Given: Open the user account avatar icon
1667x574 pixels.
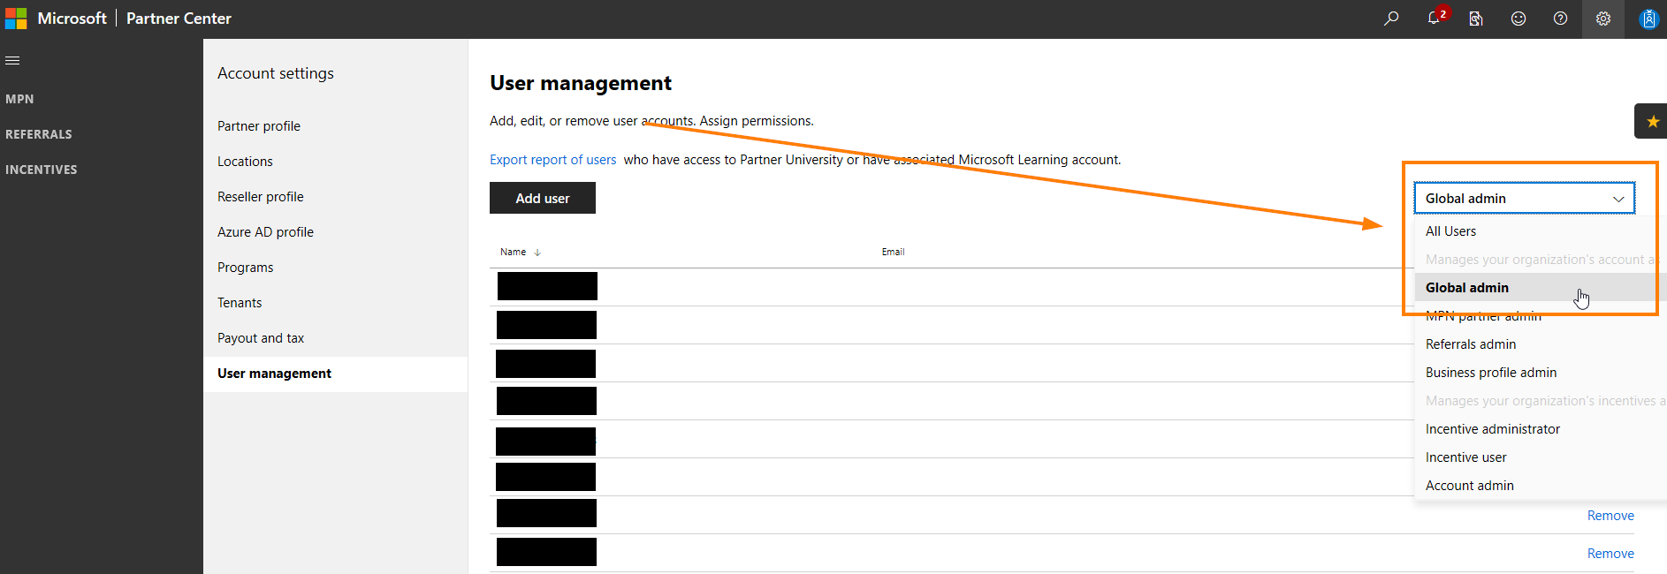Looking at the screenshot, I should tap(1648, 19).
